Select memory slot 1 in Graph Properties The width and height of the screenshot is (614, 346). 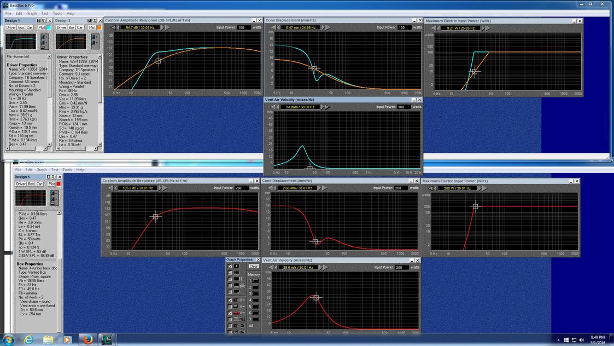pos(255,281)
